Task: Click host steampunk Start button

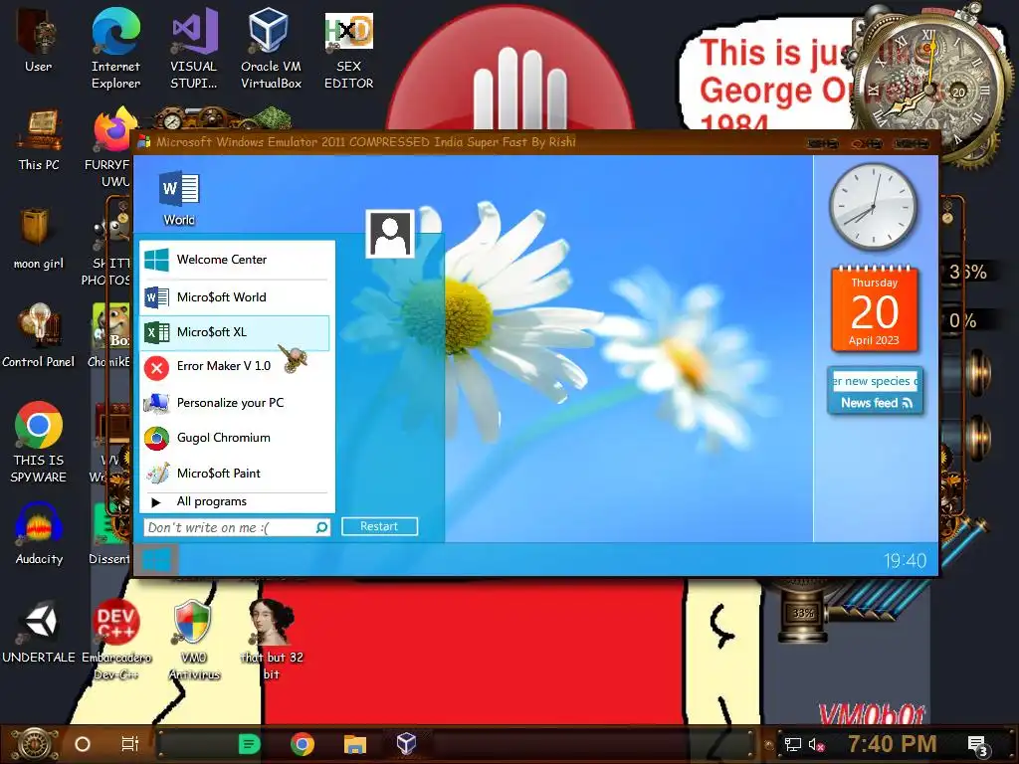Action: pos(33,744)
